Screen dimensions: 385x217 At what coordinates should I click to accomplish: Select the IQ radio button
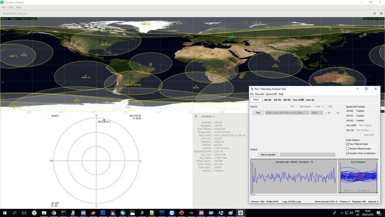(335, 113)
